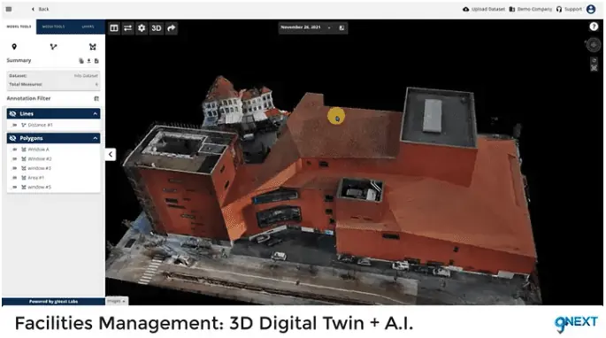Open the hamburger menu
Image resolution: width=606 pixels, height=338 pixels.
(x=9, y=9)
